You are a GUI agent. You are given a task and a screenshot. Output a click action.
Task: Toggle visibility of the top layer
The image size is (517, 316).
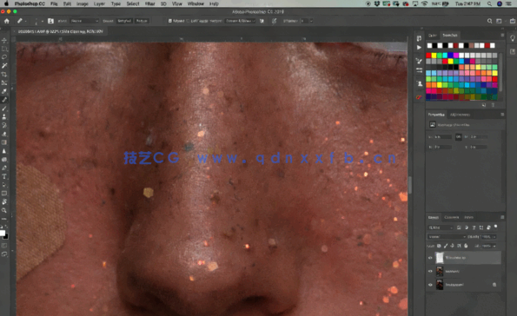[x=430, y=258]
